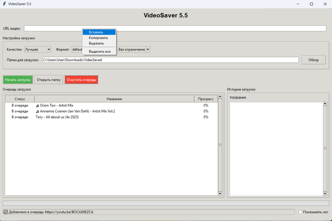Click queue list scrollbar down arrow
Image resolution: width=332 pixels, height=221 pixels.
(x=220, y=193)
